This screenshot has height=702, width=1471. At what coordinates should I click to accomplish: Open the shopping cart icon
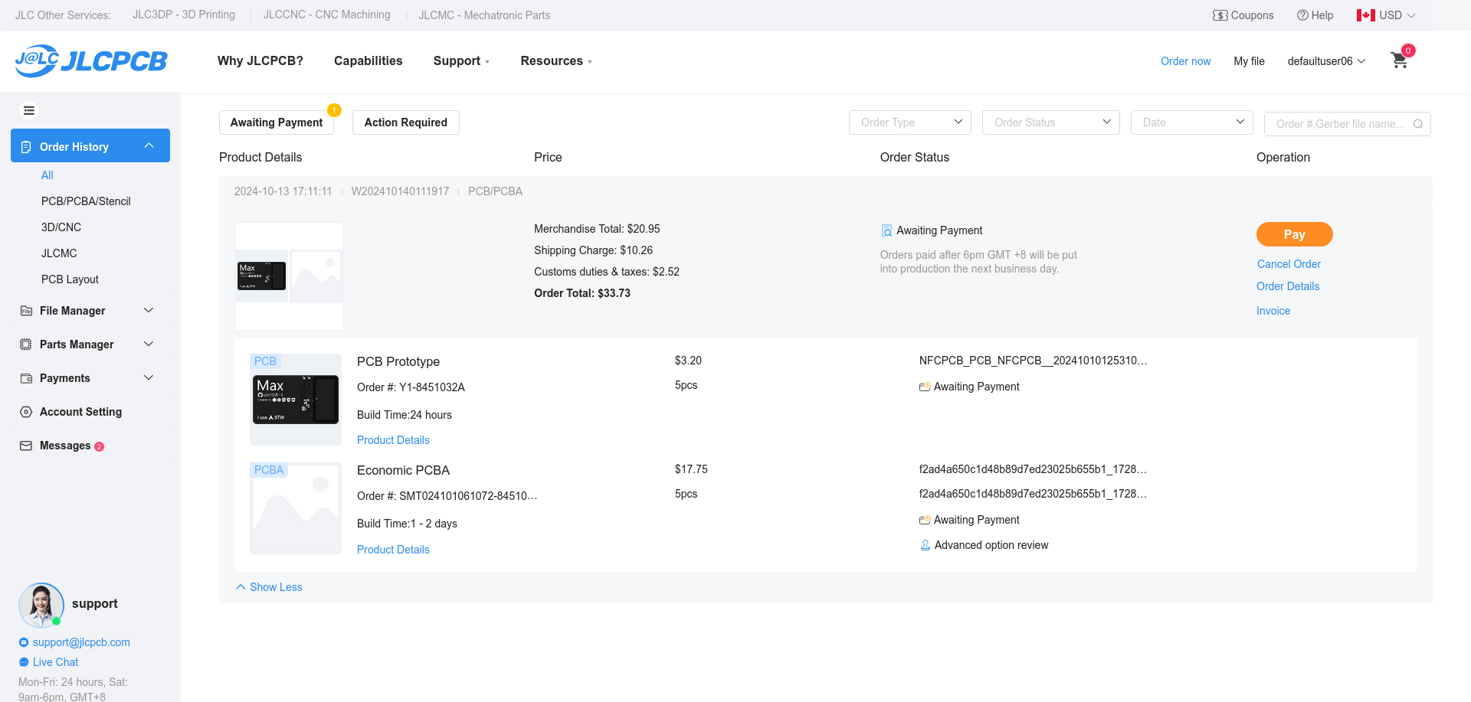click(1399, 60)
